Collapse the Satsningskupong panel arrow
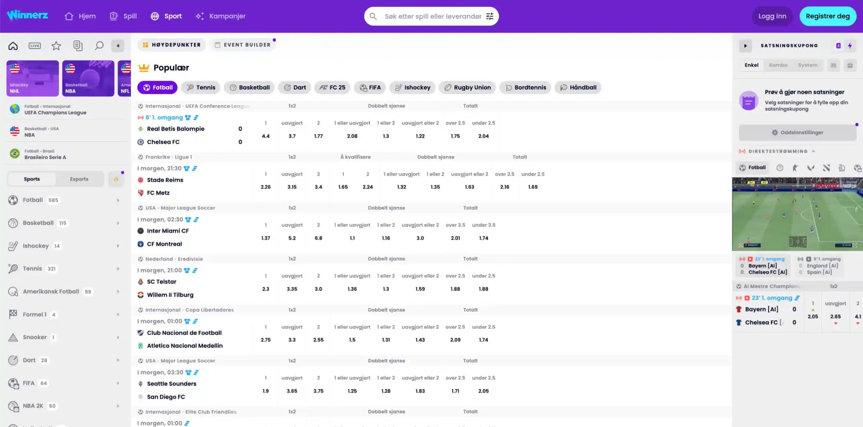Viewport: 863px width, 427px height. point(745,46)
